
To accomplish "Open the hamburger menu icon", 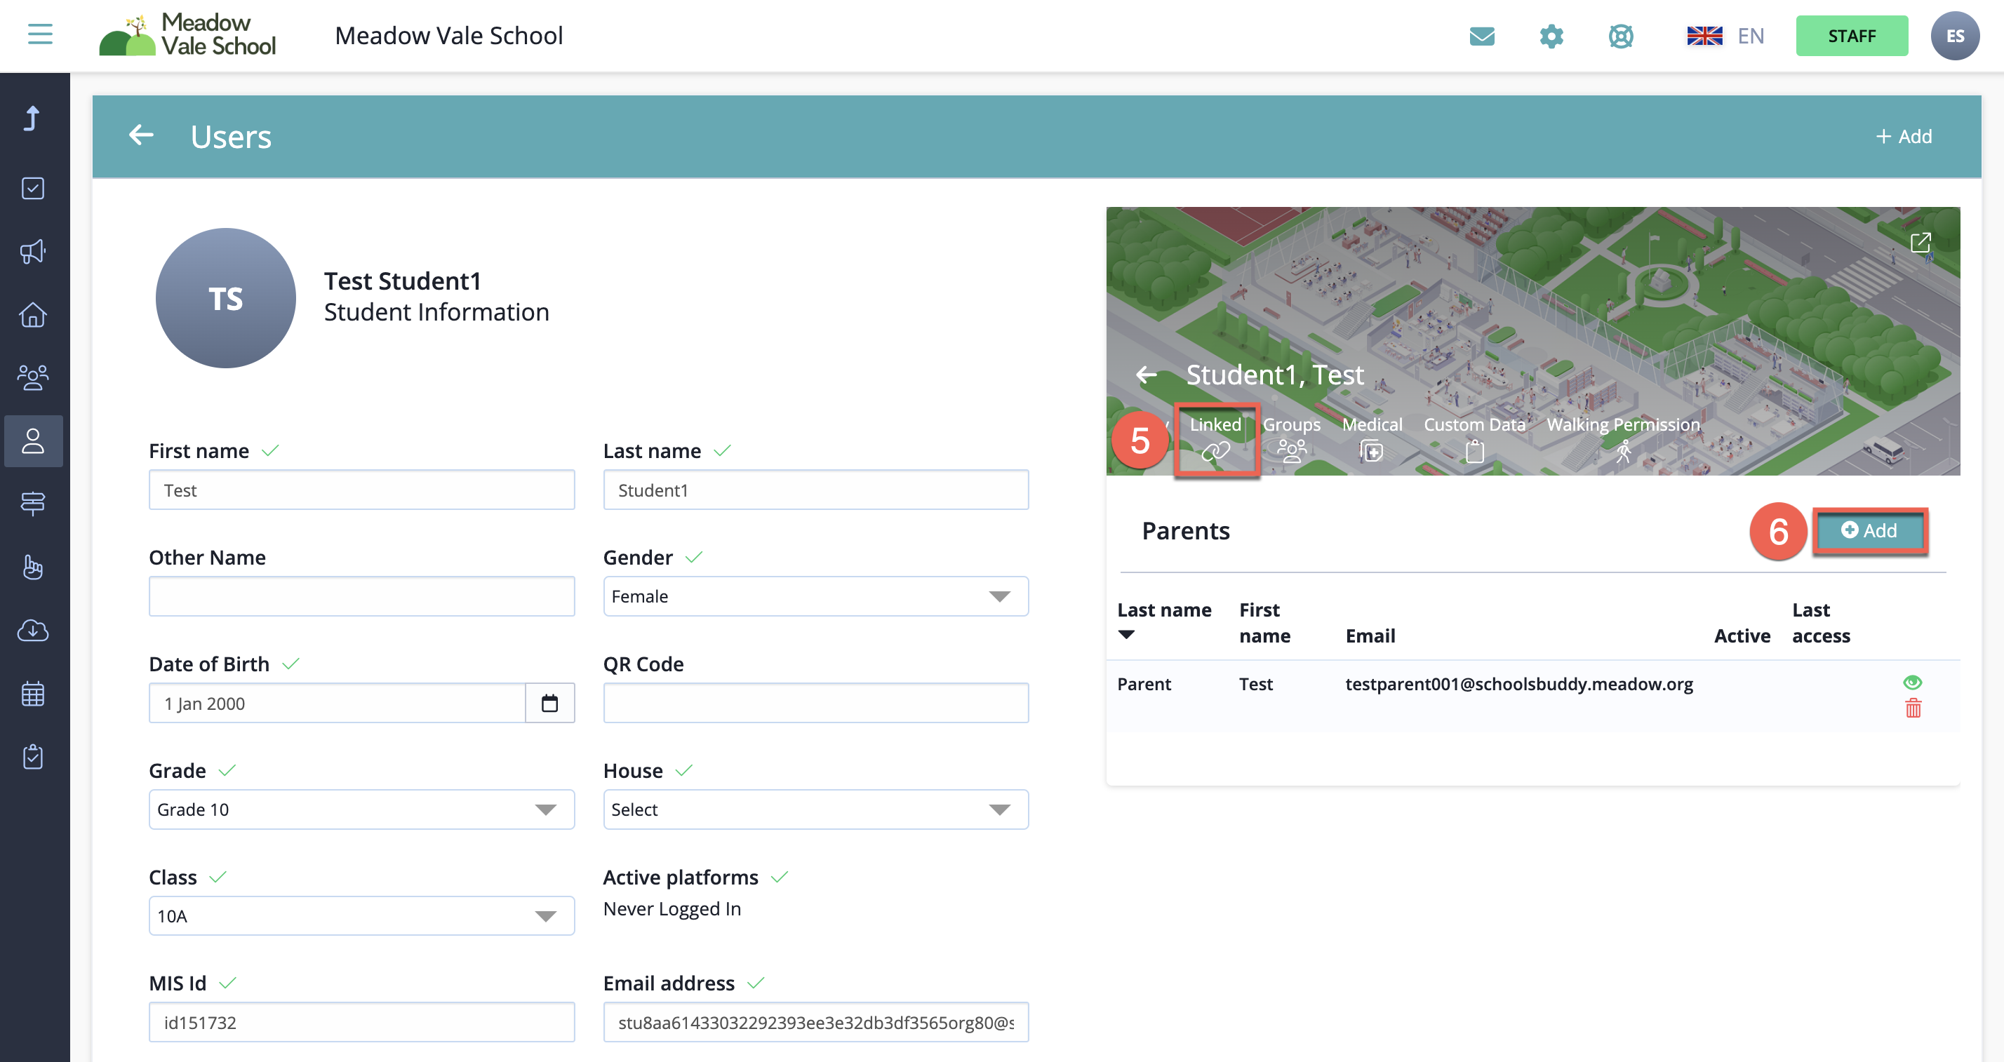I will (x=40, y=34).
